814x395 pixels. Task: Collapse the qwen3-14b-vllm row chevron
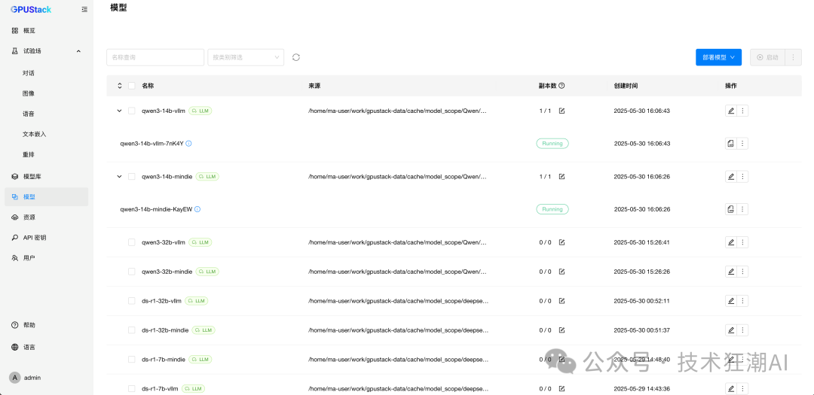tap(119, 111)
